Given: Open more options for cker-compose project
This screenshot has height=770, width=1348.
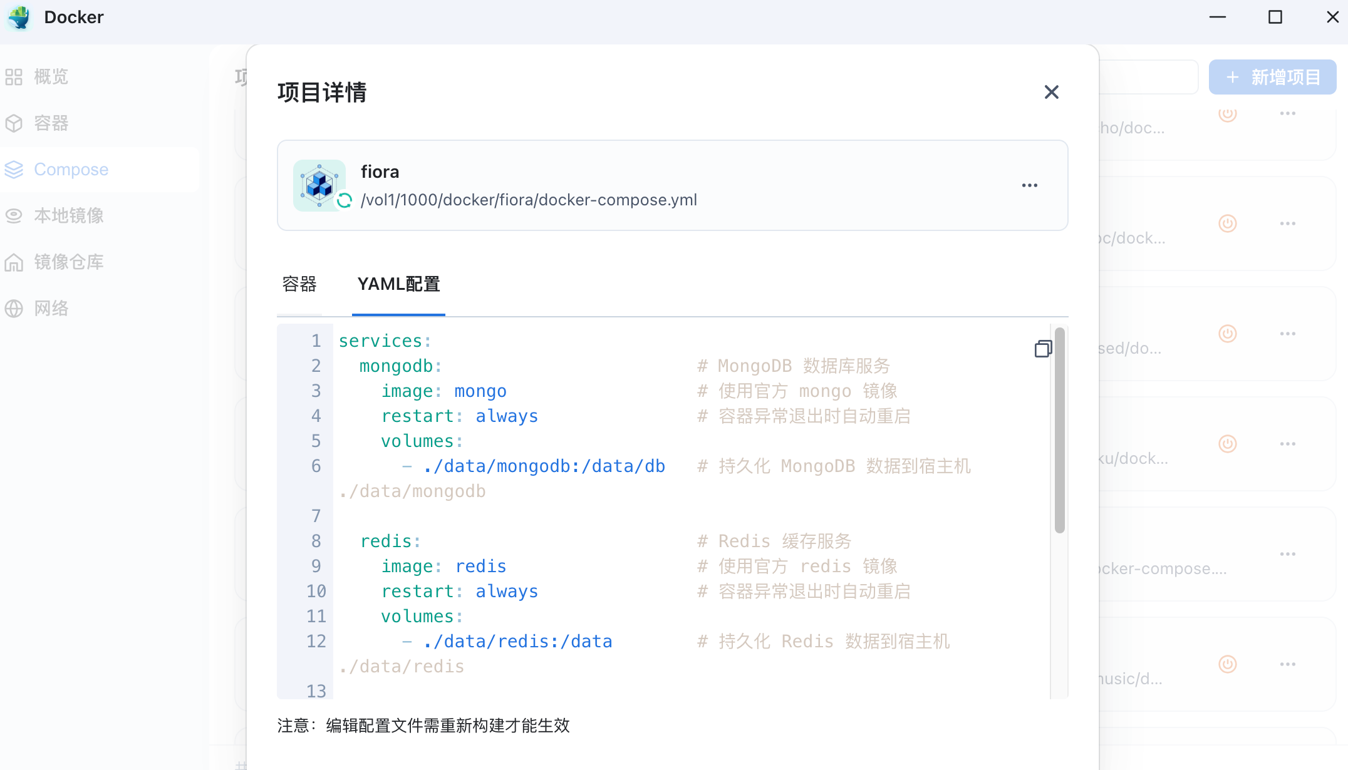Looking at the screenshot, I should tap(1287, 554).
